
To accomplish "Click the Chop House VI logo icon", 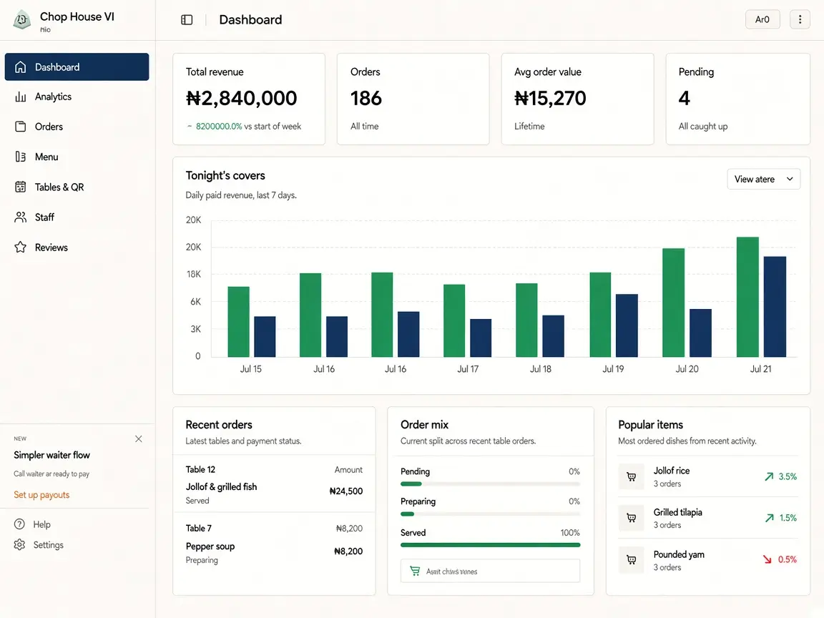I will [x=22, y=20].
